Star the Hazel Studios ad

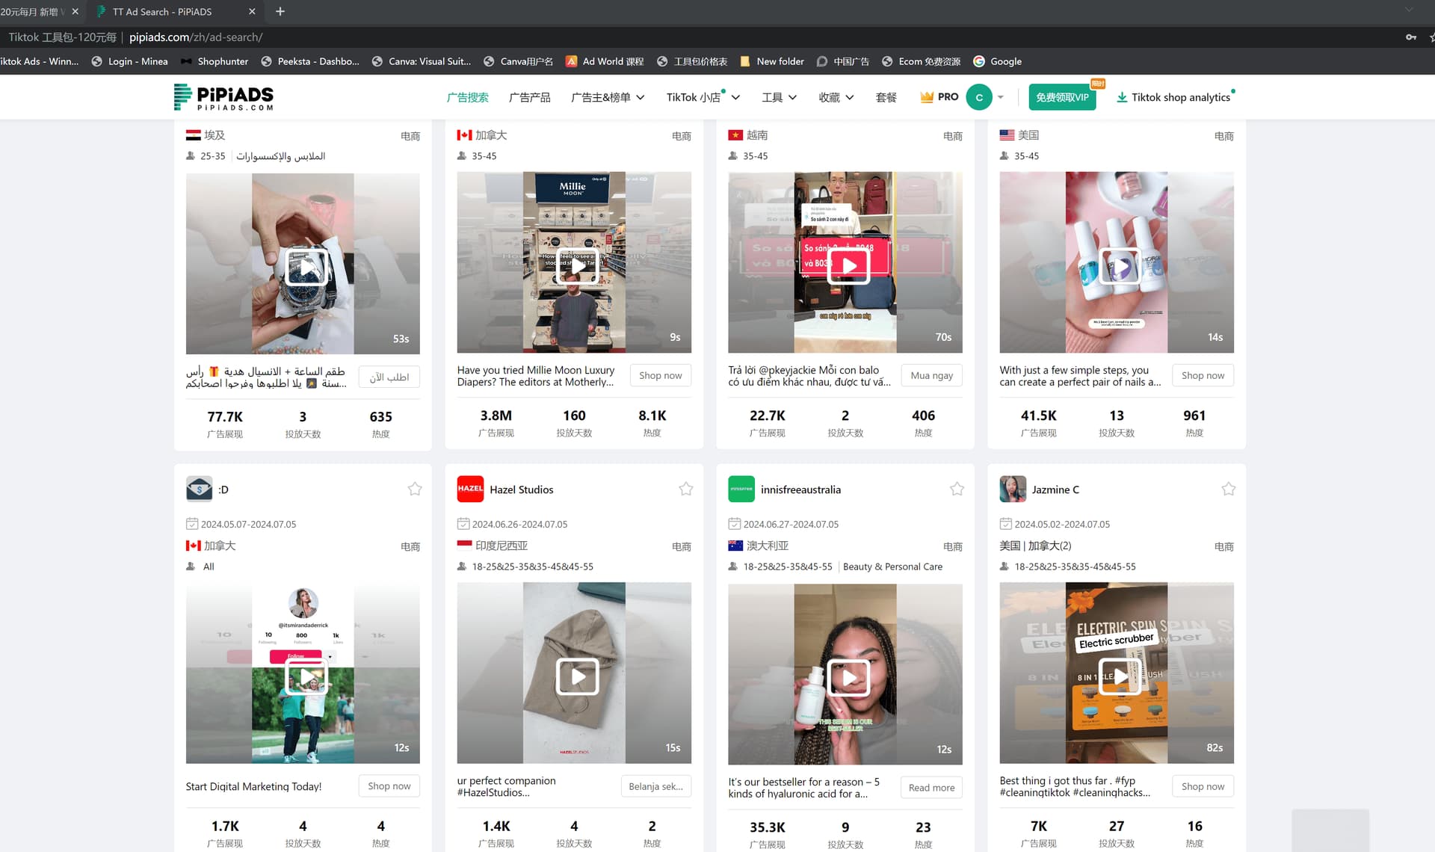pos(686,489)
